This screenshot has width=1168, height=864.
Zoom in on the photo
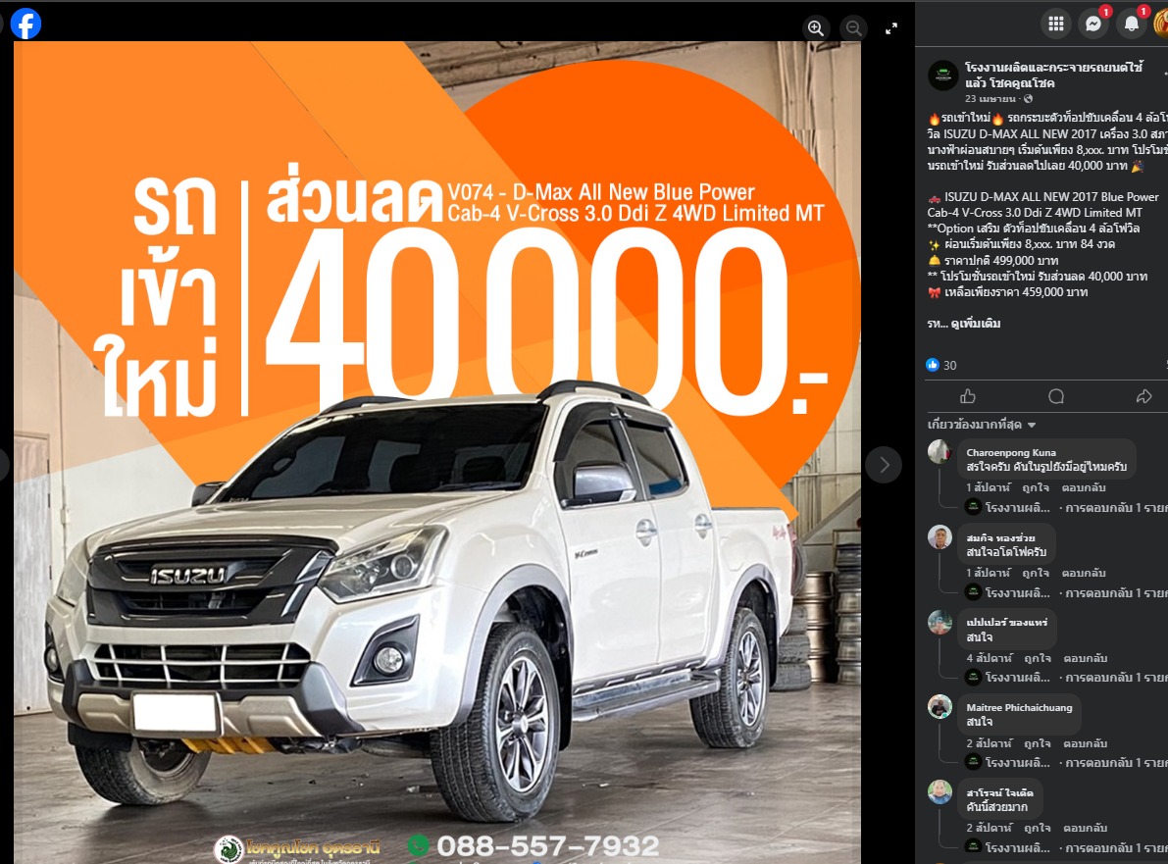(816, 28)
